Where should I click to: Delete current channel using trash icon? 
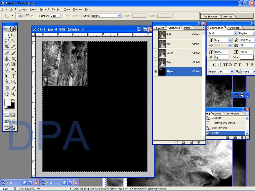point(198,142)
